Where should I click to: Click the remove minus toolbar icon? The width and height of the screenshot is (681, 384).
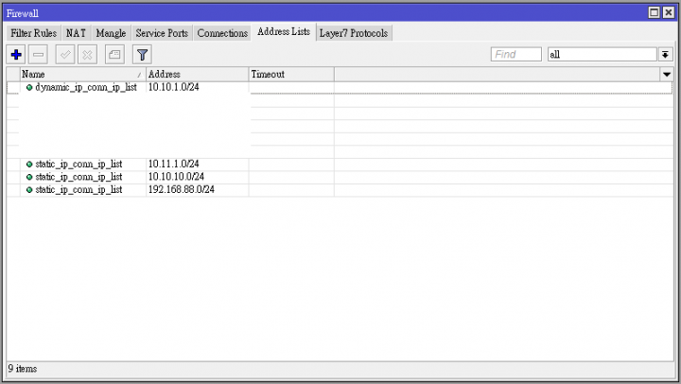38,55
